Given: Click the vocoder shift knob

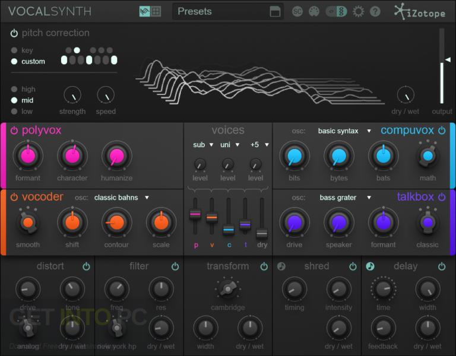Looking at the screenshot, I should coord(72,223).
